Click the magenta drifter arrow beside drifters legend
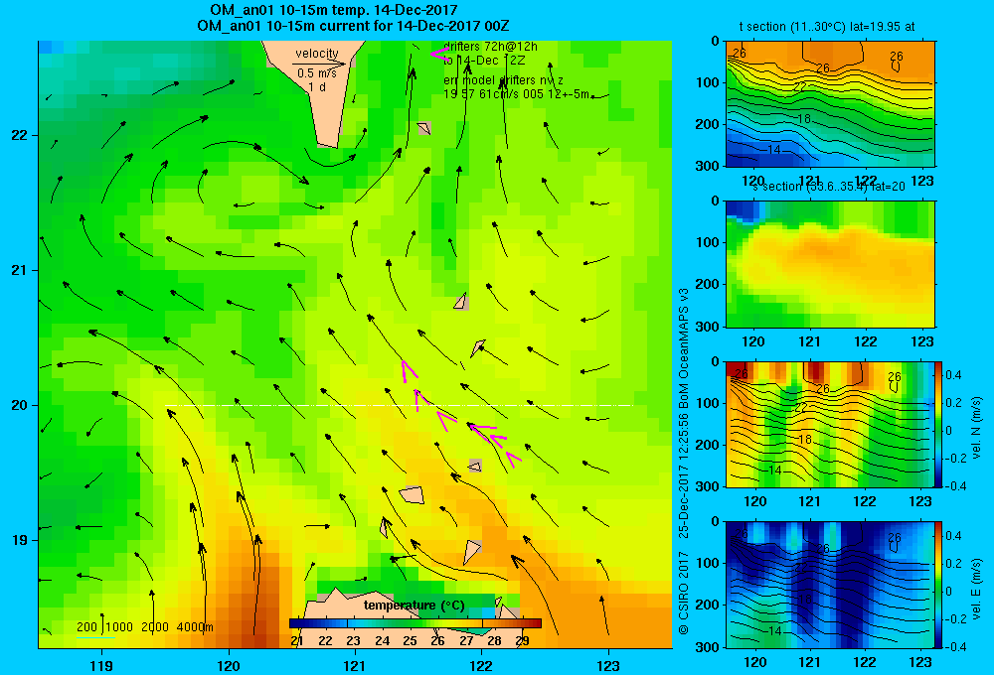Image resolution: width=994 pixels, height=675 pixels. coord(438,54)
